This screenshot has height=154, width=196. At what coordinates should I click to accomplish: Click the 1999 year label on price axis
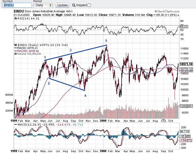point(14,121)
